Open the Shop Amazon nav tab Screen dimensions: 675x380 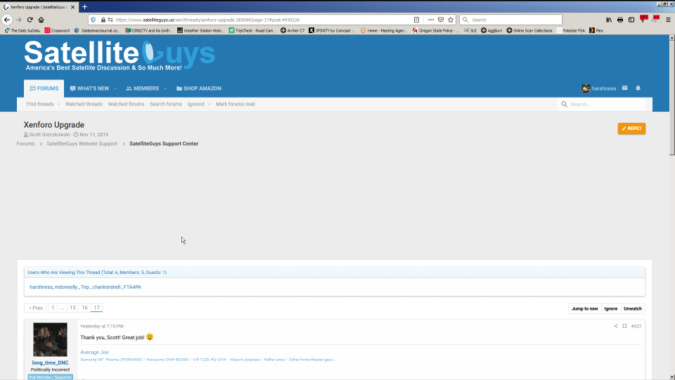pos(199,89)
